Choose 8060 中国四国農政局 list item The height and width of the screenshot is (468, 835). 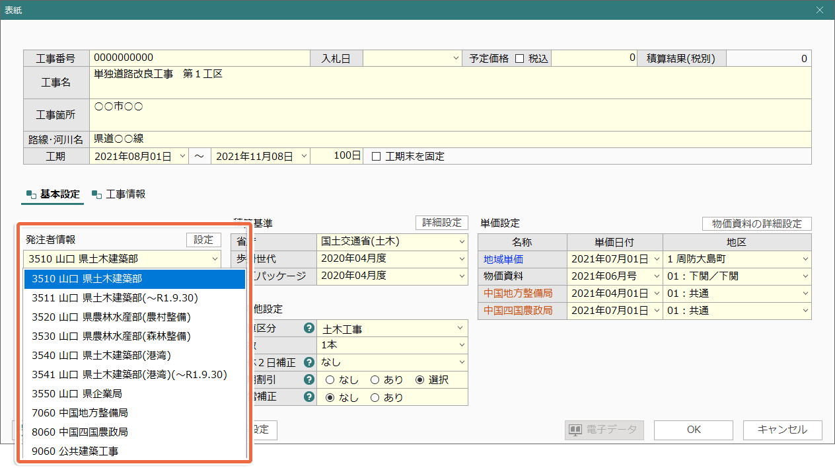click(135, 432)
